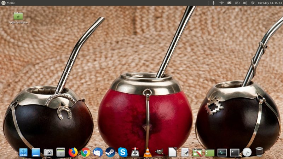Open the volume indicator menu
The height and width of the screenshot is (159, 283).
click(245, 3)
